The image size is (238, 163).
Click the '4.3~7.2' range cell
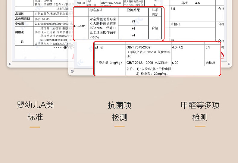tap(177, 47)
